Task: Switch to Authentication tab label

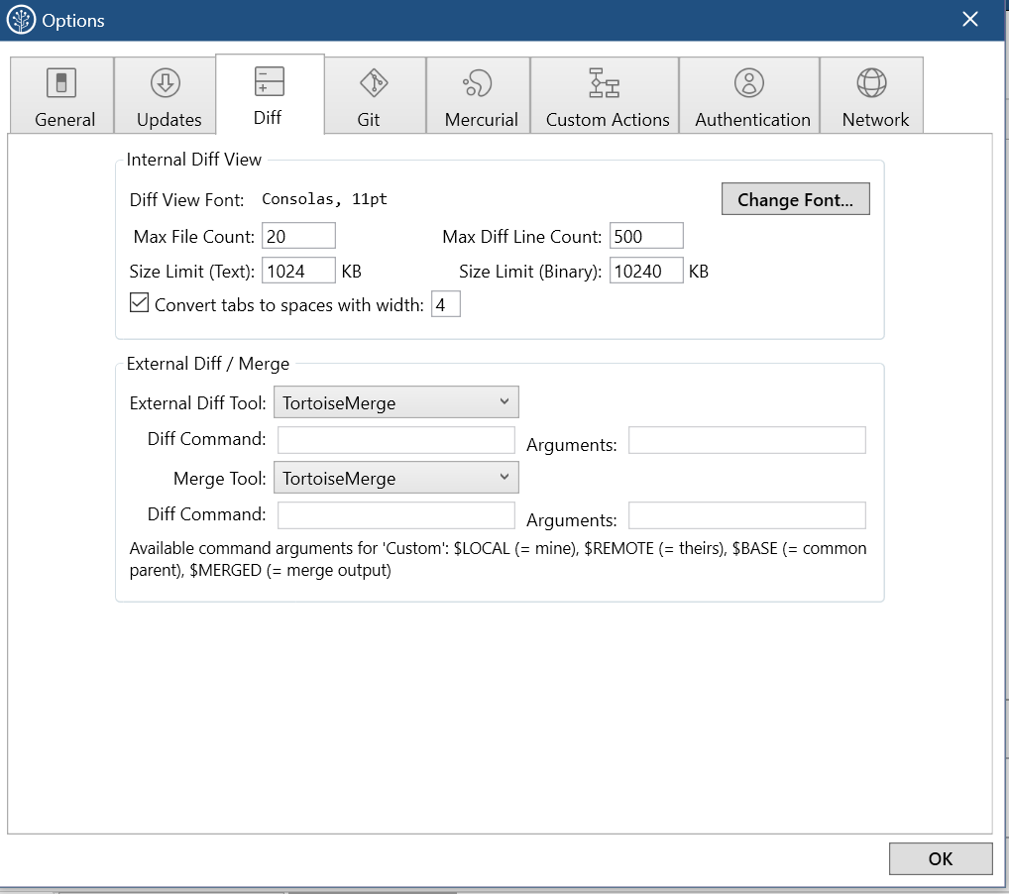Action: [x=752, y=120]
